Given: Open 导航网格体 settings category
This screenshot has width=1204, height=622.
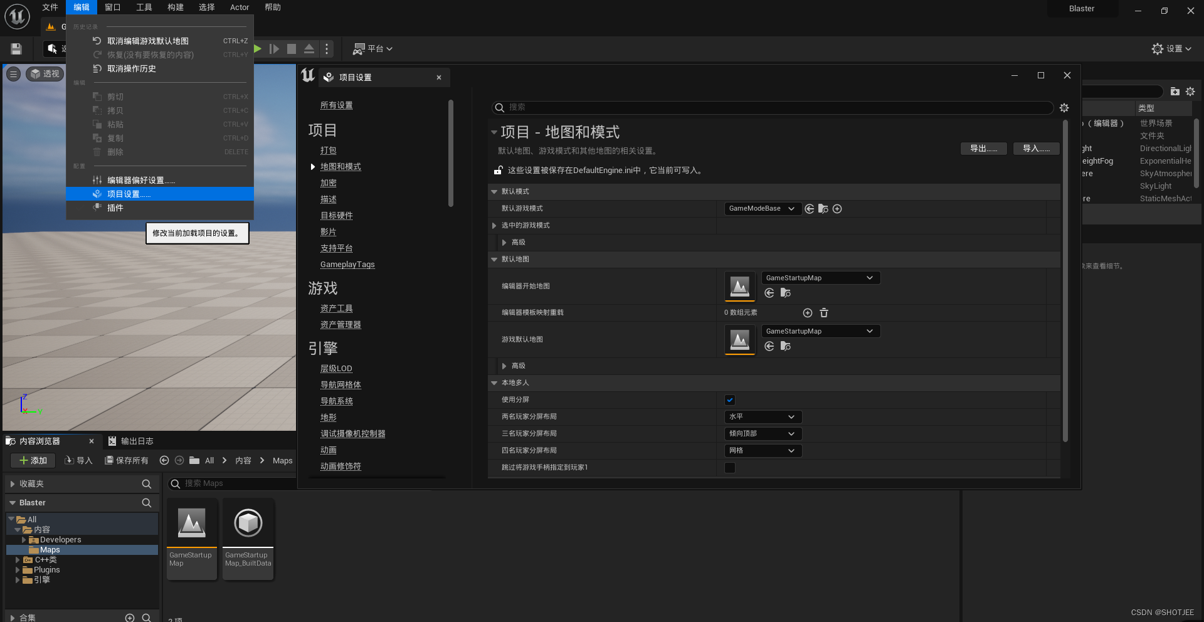Looking at the screenshot, I should click(341, 385).
